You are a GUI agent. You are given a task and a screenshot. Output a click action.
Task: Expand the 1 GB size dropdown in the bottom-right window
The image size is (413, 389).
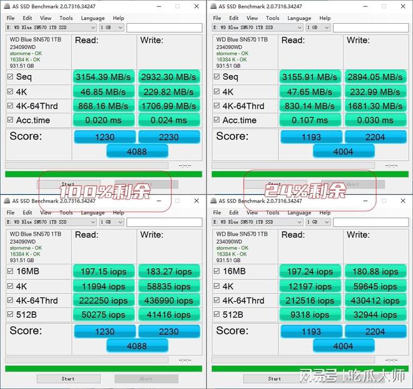(x=318, y=222)
